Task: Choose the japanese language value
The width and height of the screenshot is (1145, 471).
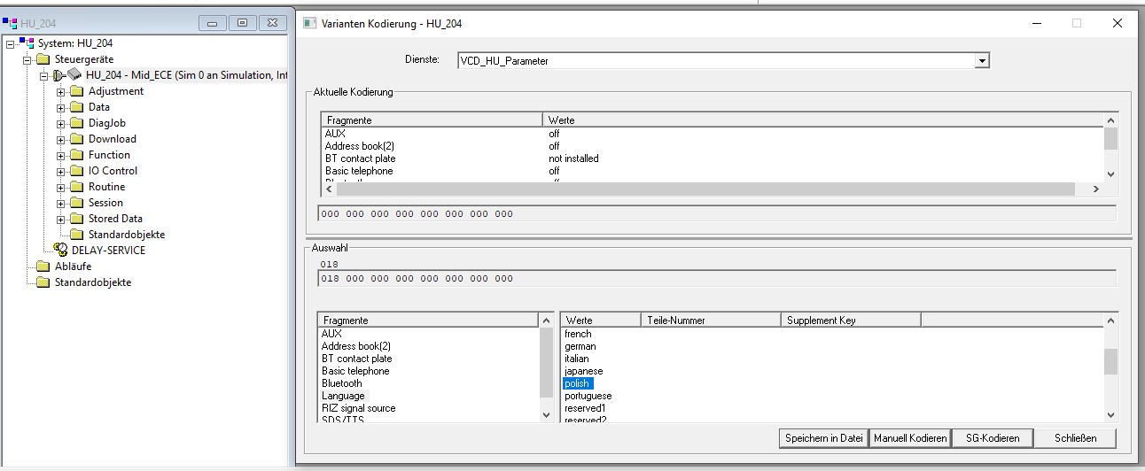Action: click(584, 371)
